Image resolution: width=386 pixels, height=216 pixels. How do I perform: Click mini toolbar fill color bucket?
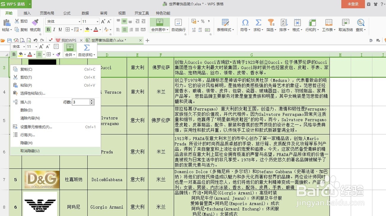point(21,54)
